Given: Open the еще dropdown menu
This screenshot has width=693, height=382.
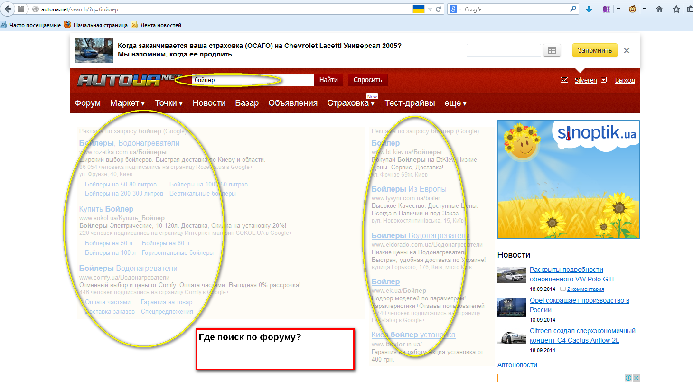Looking at the screenshot, I should pyautogui.click(x=455, y=103).
